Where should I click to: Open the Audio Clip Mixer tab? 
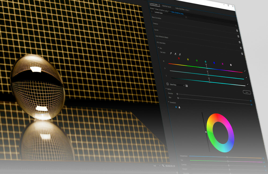[x=182, y=9]
